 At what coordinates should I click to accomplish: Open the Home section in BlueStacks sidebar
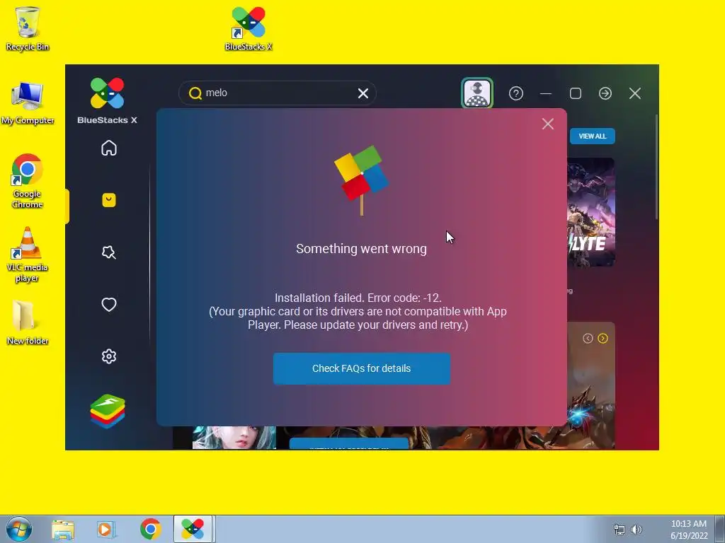tap(109, 148)
